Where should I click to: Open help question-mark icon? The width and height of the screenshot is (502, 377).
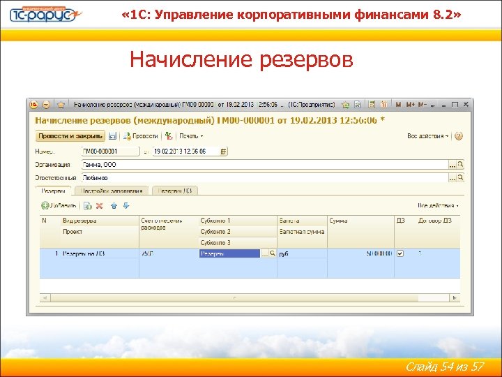click(459, 136)
